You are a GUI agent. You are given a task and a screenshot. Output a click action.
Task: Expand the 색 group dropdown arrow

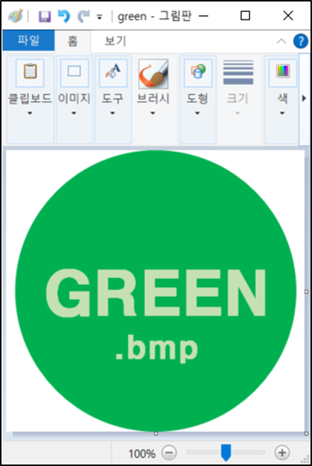click(282, 113)
